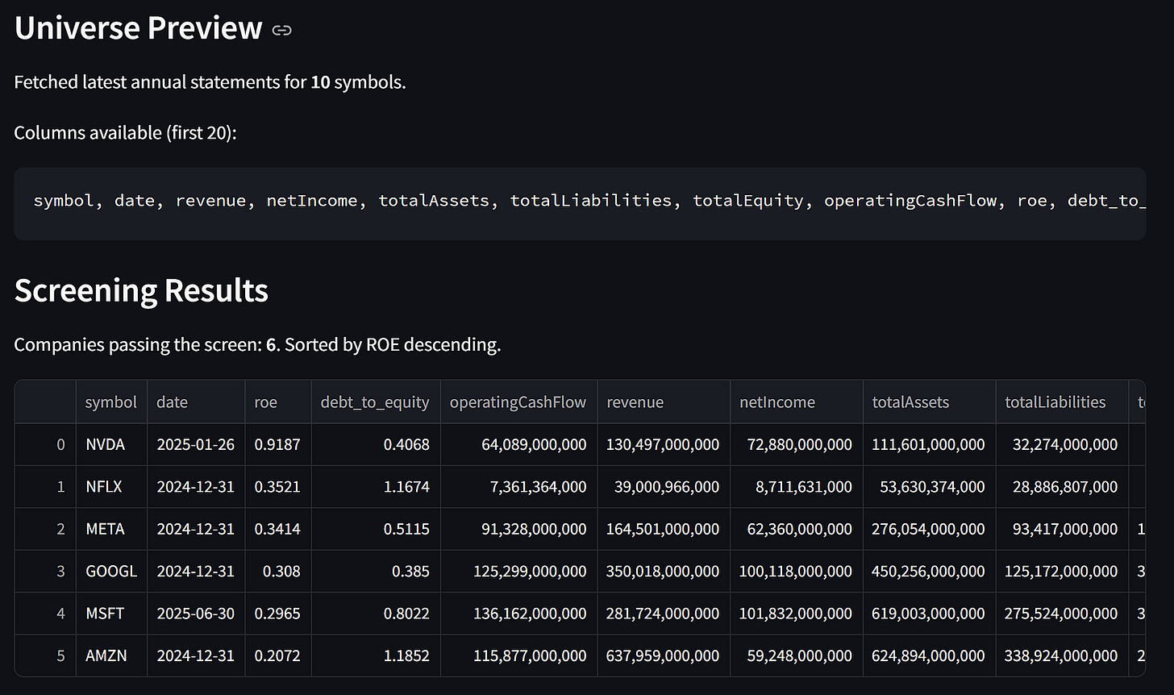Click revenue value 164,501,000,000
This screenshot has height=695, width=1174.
click(663, 529)
